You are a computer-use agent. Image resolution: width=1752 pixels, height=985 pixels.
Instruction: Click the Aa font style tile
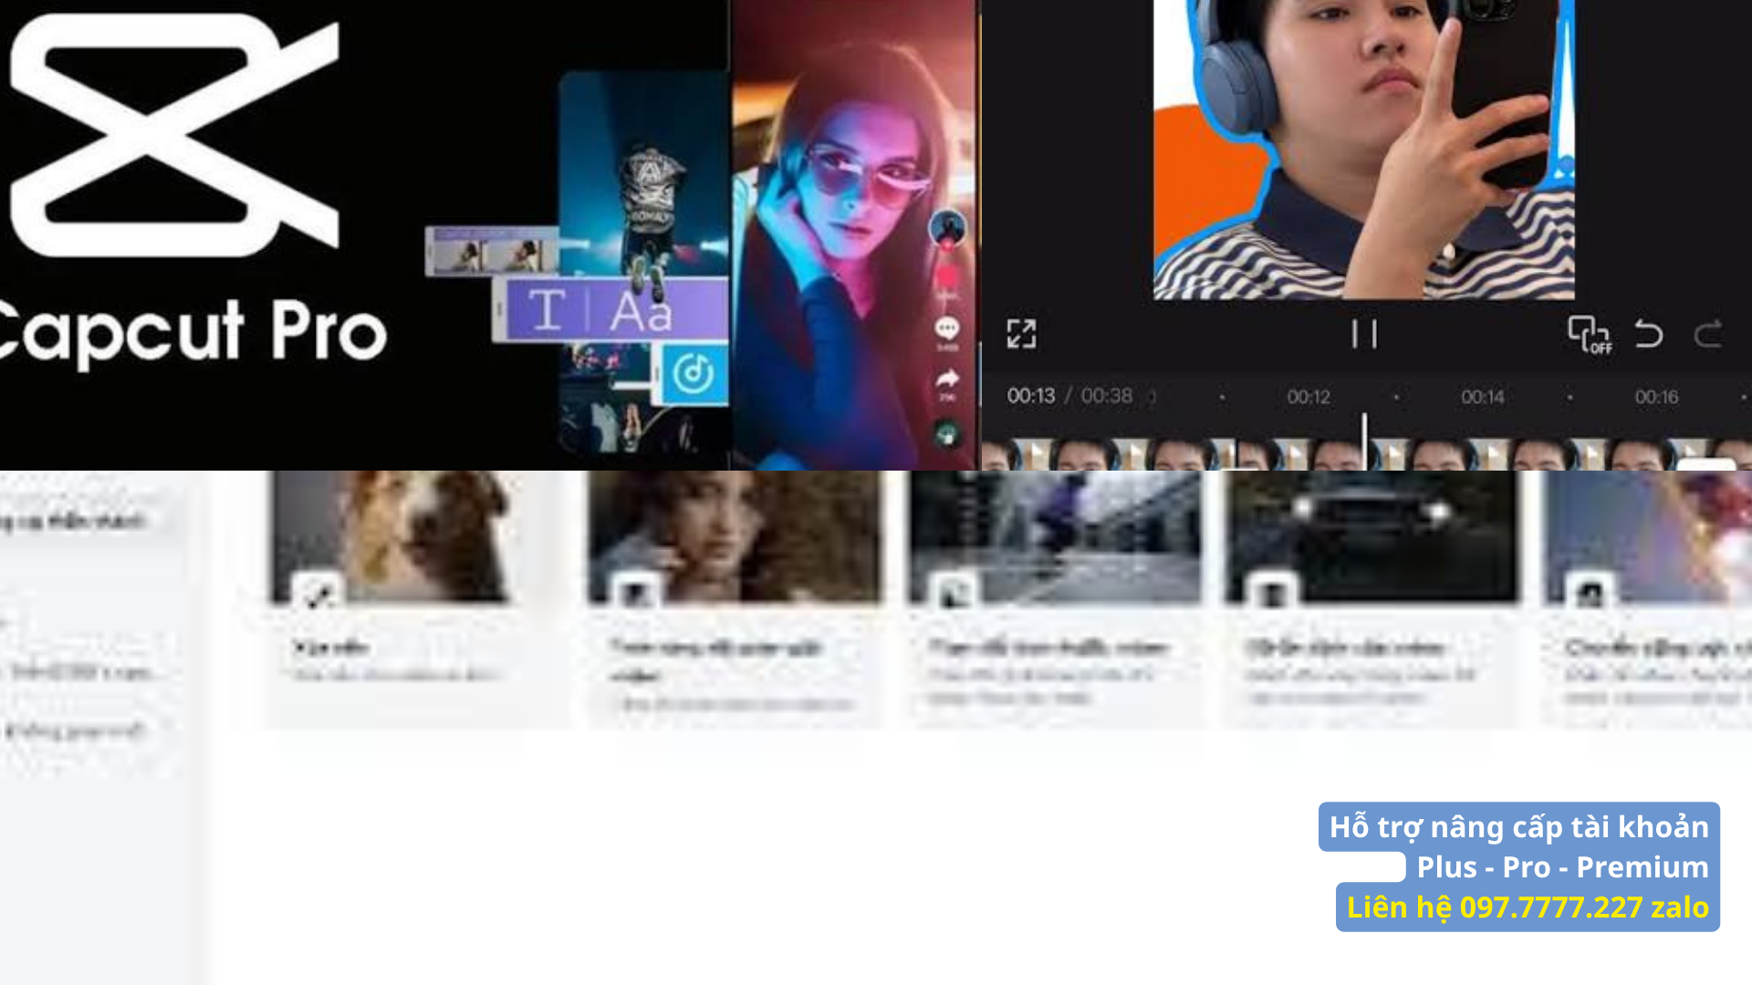(641, 312)
